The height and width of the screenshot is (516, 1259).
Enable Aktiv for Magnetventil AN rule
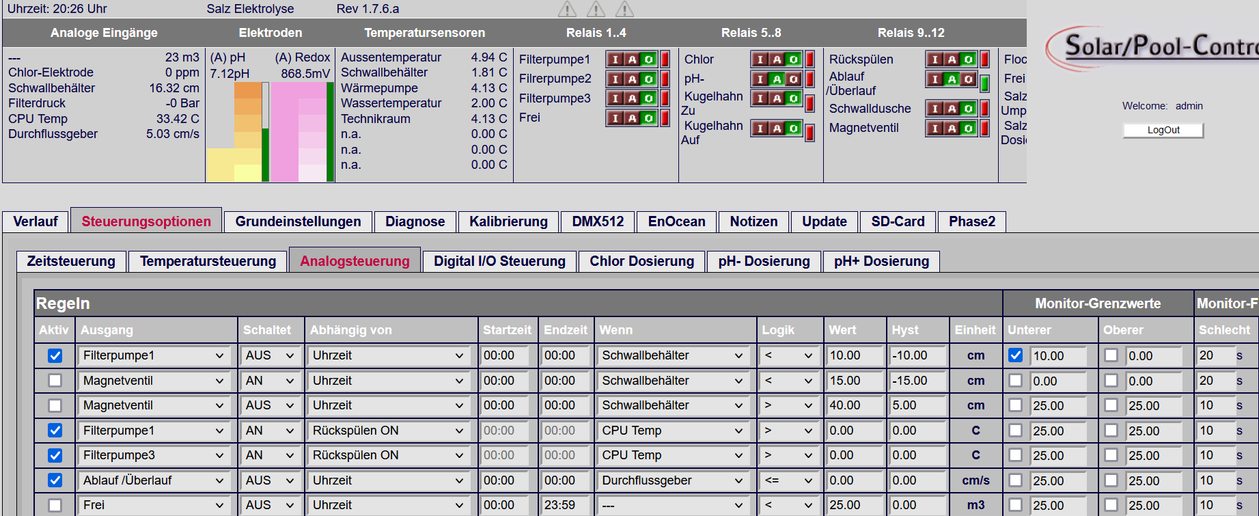55,381
